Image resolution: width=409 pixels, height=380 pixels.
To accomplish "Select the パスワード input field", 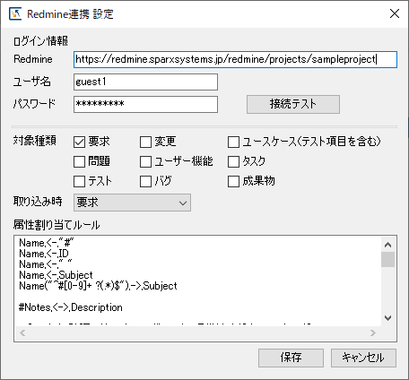I will point(145,104).
